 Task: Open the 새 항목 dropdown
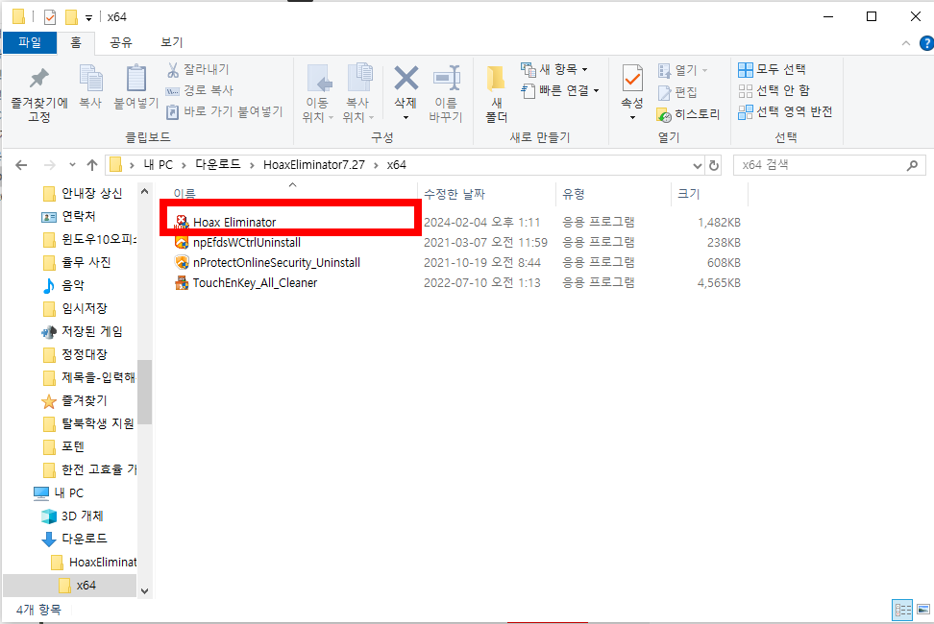coord(554,69)
